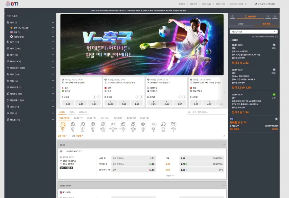Open the recent 24 hours period dropdown
289x198 pixels.
(253, 31)
